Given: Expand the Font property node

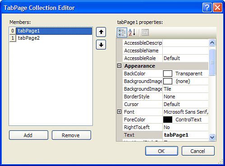Looking at the screenshot, I should tap(119, 112).
